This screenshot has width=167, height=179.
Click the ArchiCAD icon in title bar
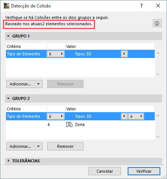6,6
